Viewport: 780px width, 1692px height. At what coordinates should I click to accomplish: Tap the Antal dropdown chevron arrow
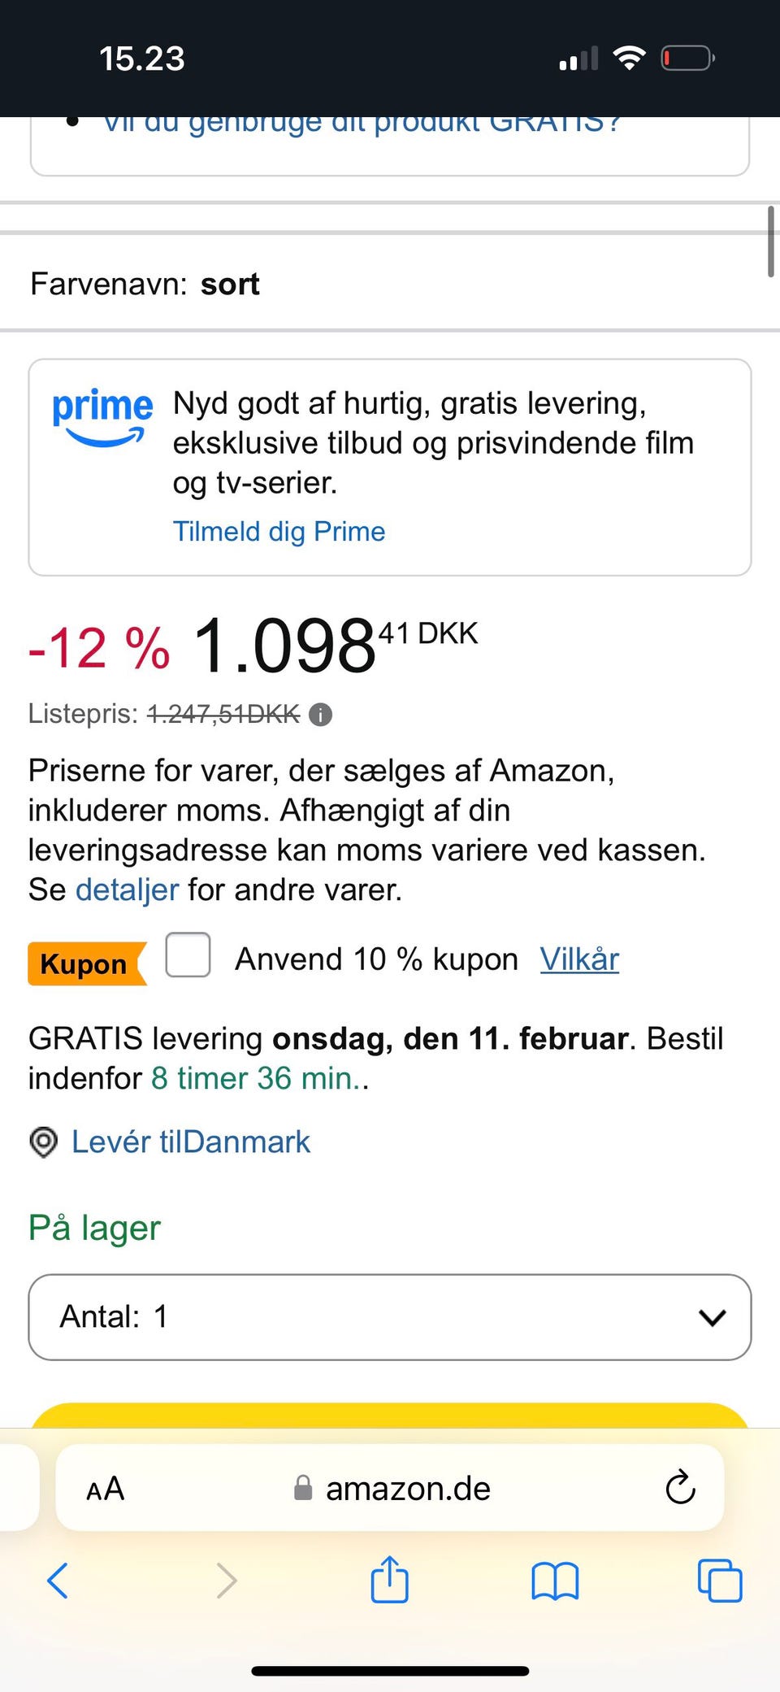tap(712, 1317)
